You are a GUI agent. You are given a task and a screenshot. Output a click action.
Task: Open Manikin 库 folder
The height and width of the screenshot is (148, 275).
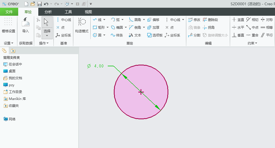click(15, 99)
